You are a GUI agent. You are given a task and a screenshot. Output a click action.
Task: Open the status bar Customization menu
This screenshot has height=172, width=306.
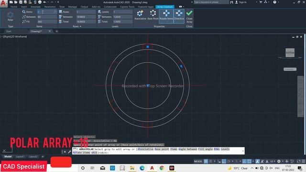coord(304,161)
